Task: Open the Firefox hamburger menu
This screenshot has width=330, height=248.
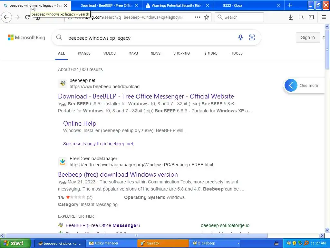Action: coord(324,17)
